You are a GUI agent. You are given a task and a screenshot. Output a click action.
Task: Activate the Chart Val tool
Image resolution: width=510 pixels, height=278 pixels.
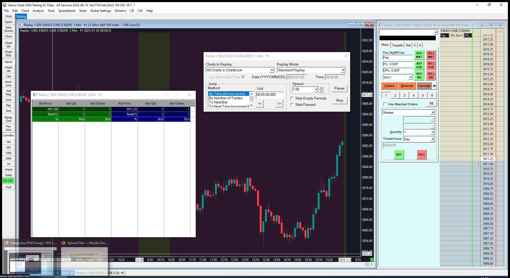coord(8,69)
